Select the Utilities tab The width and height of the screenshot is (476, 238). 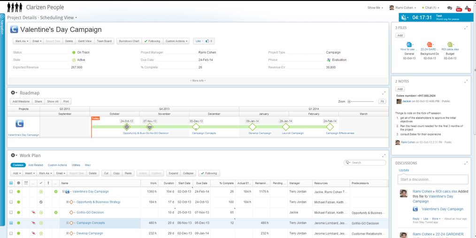point(76,165)
